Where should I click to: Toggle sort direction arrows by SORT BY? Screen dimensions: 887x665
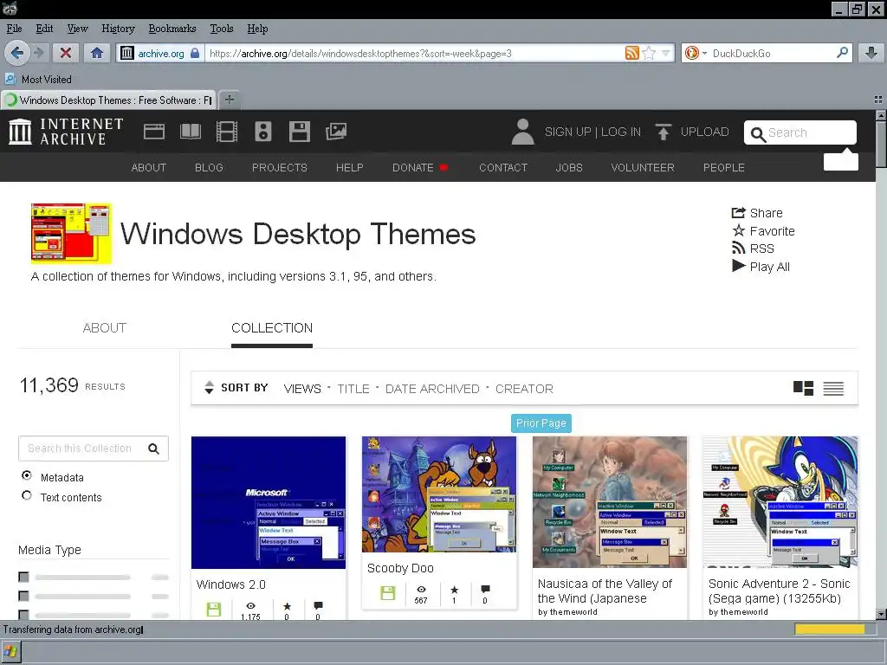click(209, 387)
